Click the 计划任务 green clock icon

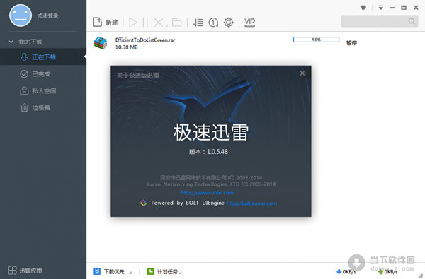pyautogui.click(x=150, y=271)
